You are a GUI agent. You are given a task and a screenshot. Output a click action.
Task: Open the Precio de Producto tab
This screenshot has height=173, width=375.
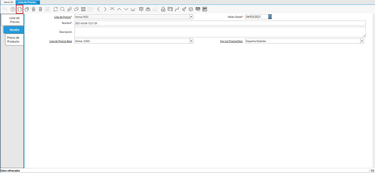(13, 40)
